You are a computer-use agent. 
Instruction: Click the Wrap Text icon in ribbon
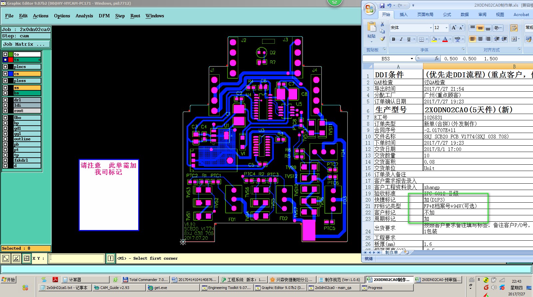[514, 28]
